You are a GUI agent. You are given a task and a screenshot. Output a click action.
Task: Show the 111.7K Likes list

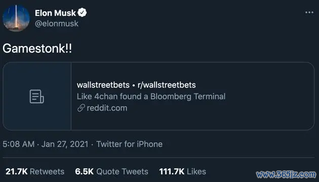coord(182,172)
